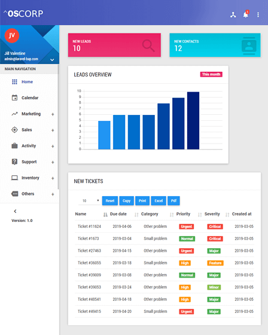Sort tickets by Category arrows
This screenshot has height=335, width=268.
click(172, 215)
